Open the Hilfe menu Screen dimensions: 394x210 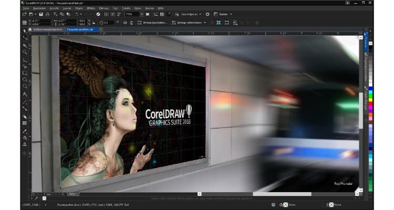(x=160, y=8)
